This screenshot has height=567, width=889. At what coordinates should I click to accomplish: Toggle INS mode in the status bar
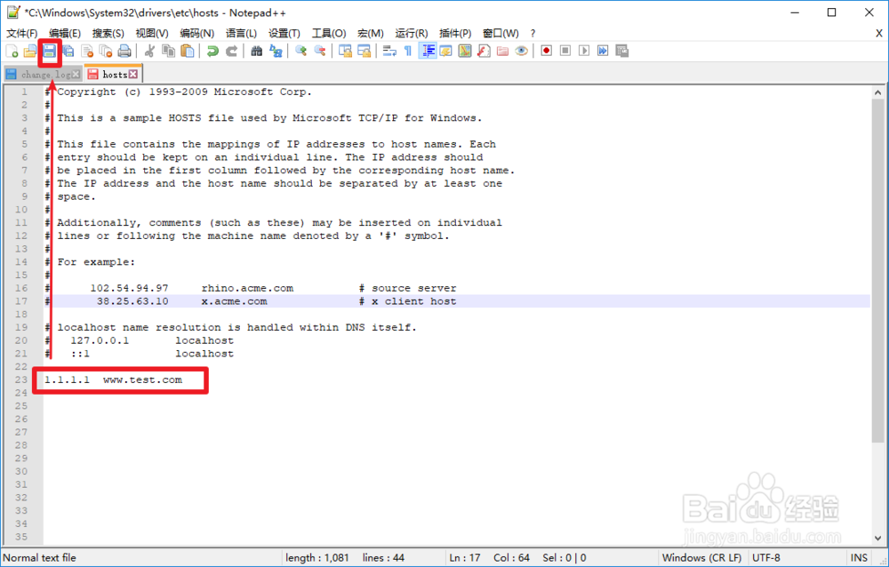pos(859,558)
